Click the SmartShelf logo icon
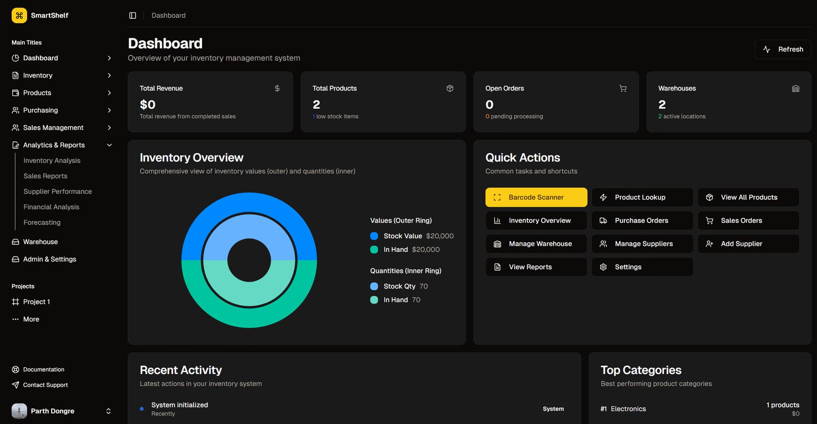 click(x=19, y=16)
